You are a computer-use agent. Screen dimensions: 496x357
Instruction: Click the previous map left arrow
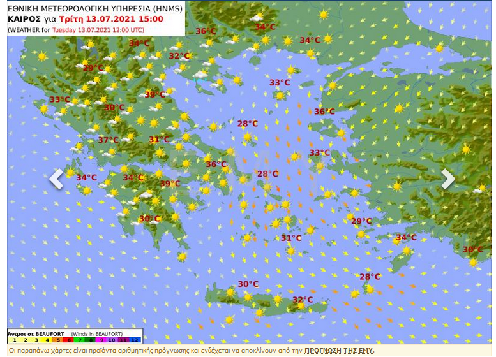(x=57, y=179)
